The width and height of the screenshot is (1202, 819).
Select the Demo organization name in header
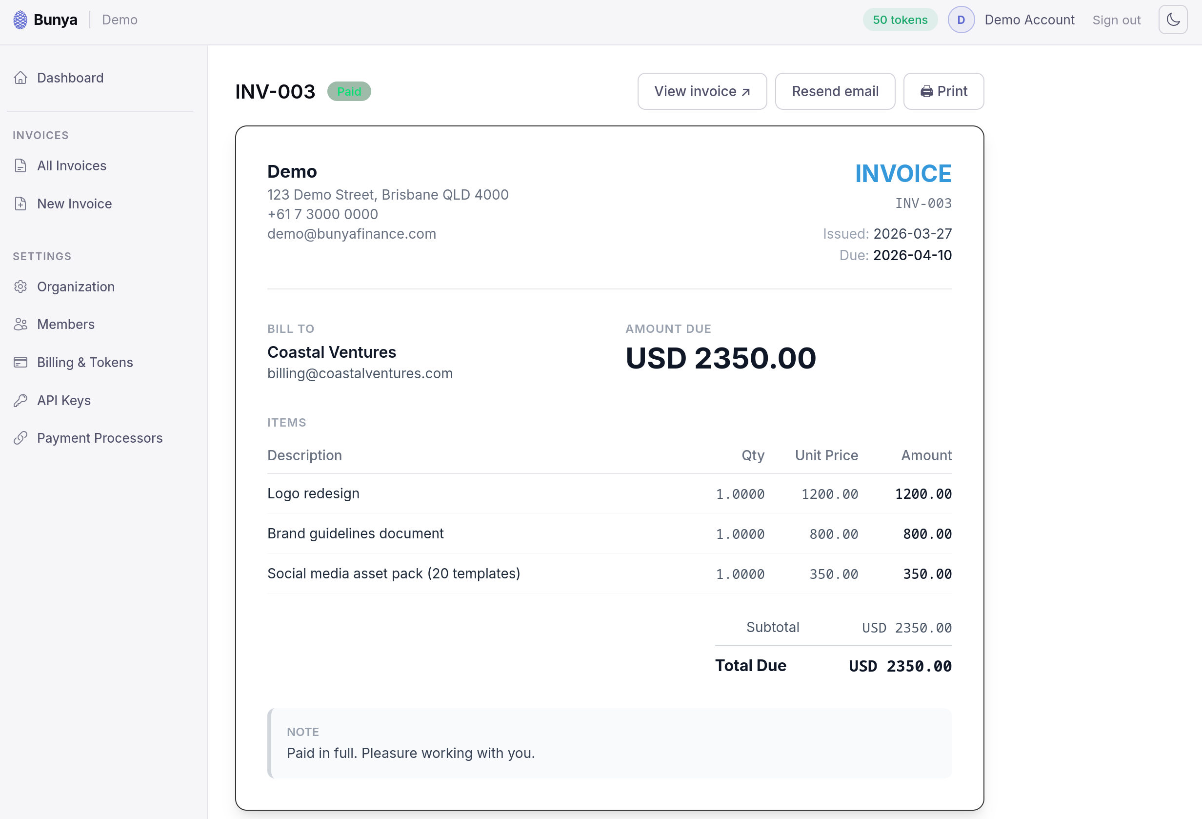click(120, 20)
